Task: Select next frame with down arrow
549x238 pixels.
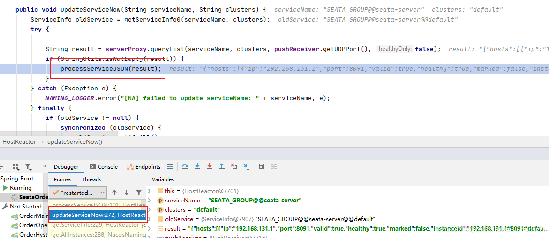Action: (127, 193)
